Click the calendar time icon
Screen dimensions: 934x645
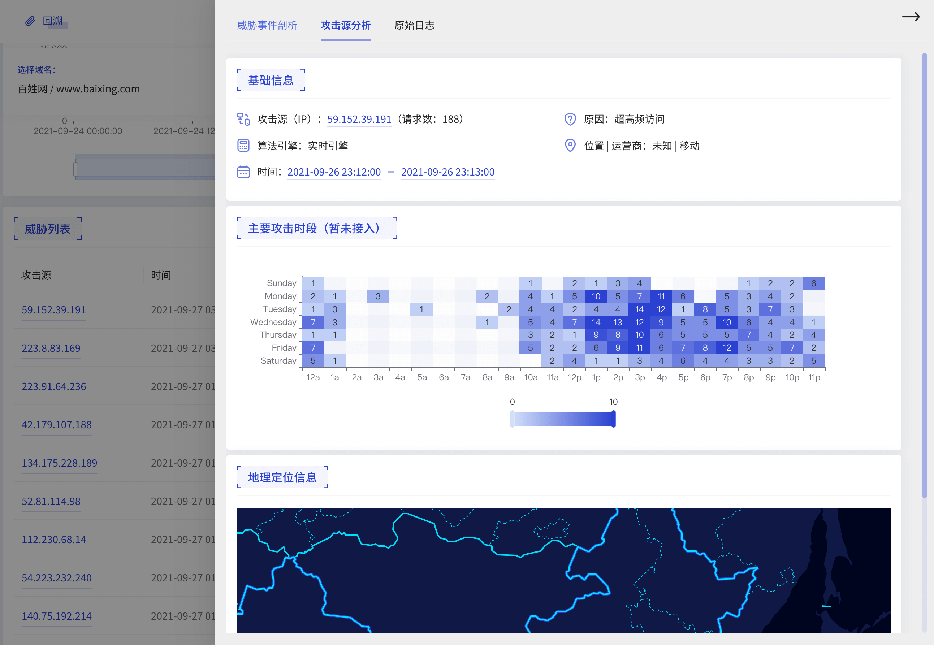pos(243,172)
